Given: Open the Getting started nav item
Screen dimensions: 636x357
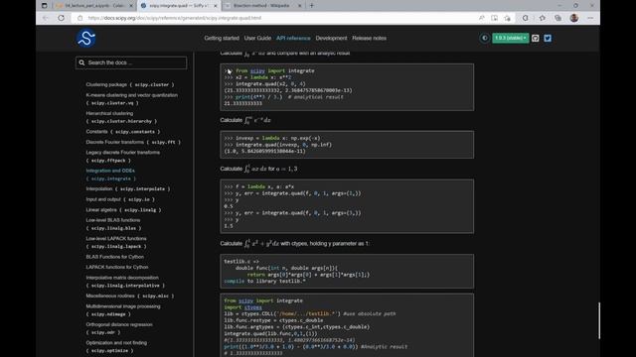Looking at the screenshot, I should (222, 38).
